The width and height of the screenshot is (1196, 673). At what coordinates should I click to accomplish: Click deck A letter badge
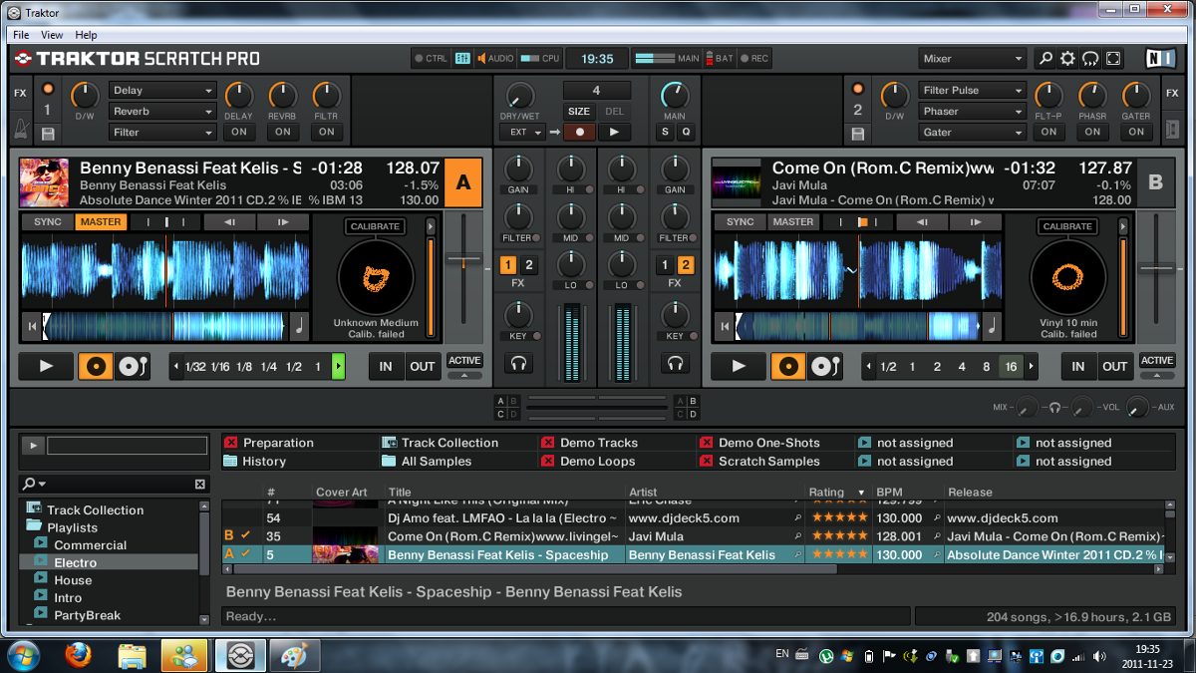tap(463, 182)
